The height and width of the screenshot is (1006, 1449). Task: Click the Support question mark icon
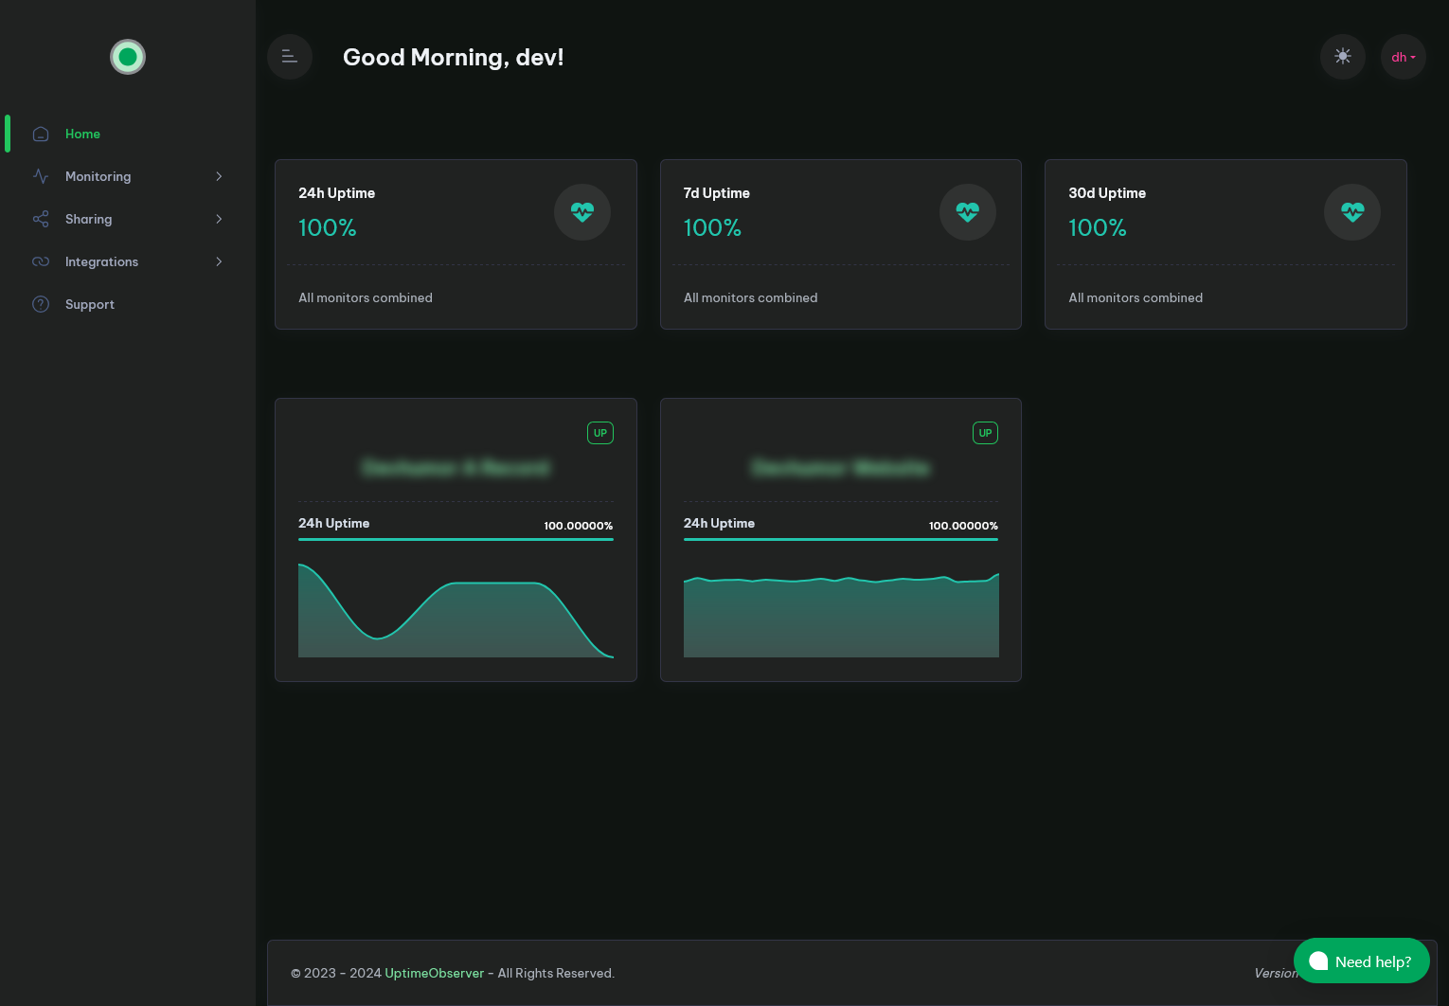[41, 304]
